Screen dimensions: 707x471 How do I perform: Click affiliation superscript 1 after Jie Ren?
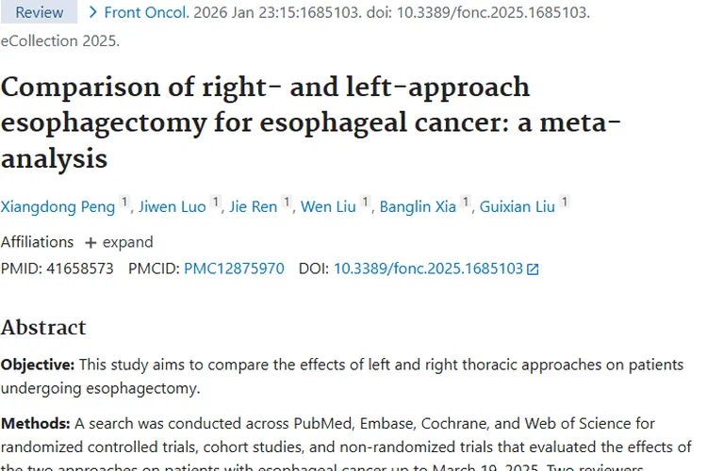pyautogui.click(x=287, y=203)
